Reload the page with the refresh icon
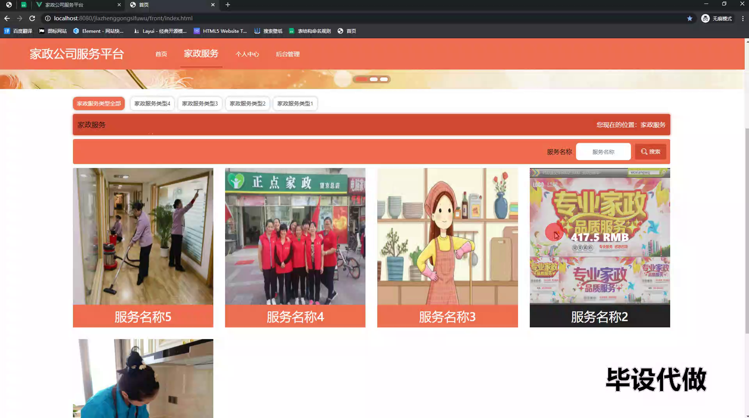This screenshot has width=749, height=418. pos(32,18)
